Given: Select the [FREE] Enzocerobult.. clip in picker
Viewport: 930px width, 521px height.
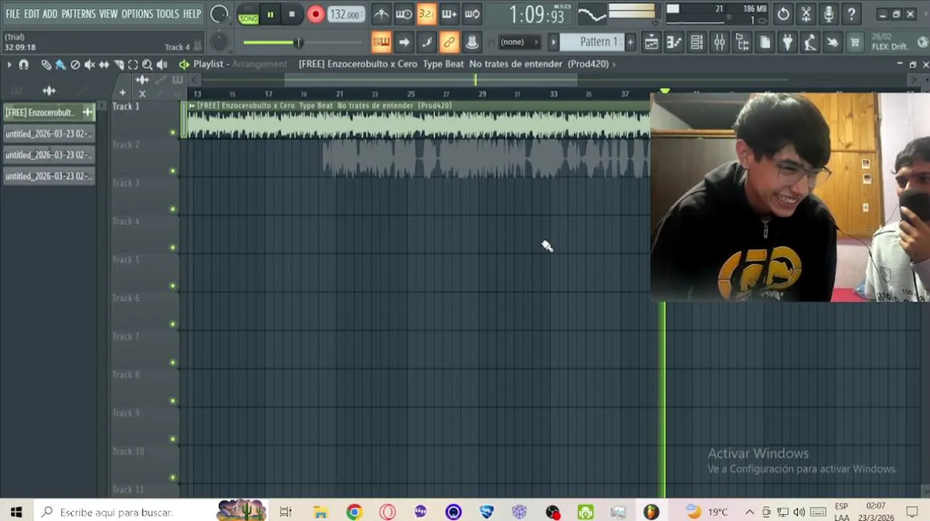Looking at the screenshot, I should (x=49, y=112).
